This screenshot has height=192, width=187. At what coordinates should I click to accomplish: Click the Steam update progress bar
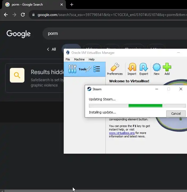(x=137, y=106)
